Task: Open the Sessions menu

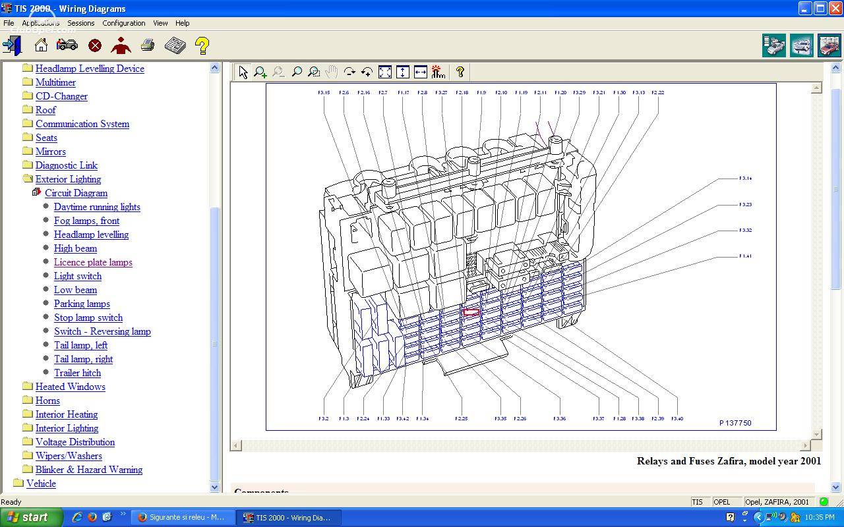Action: 81,23
